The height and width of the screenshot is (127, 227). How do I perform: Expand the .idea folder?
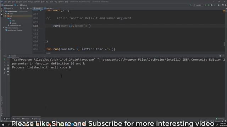point(6,14)
